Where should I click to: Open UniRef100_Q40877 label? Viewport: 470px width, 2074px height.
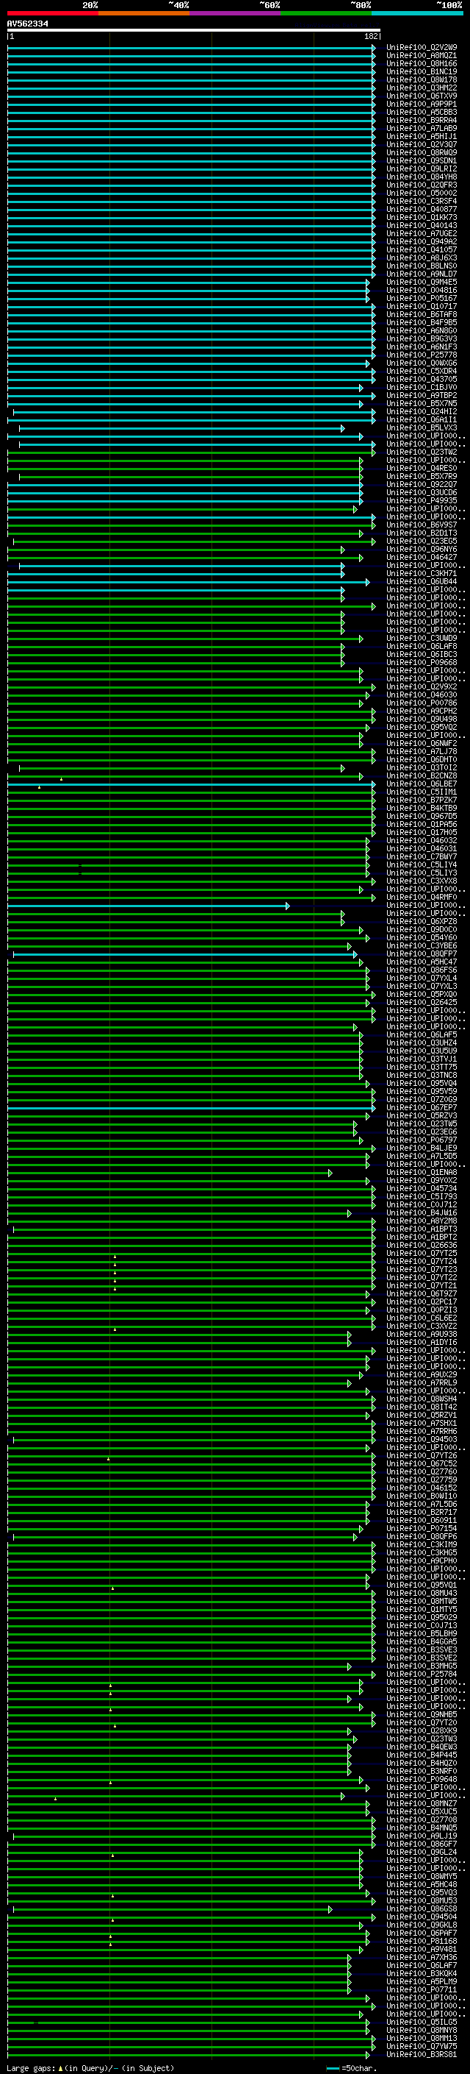tap(421, 210)
